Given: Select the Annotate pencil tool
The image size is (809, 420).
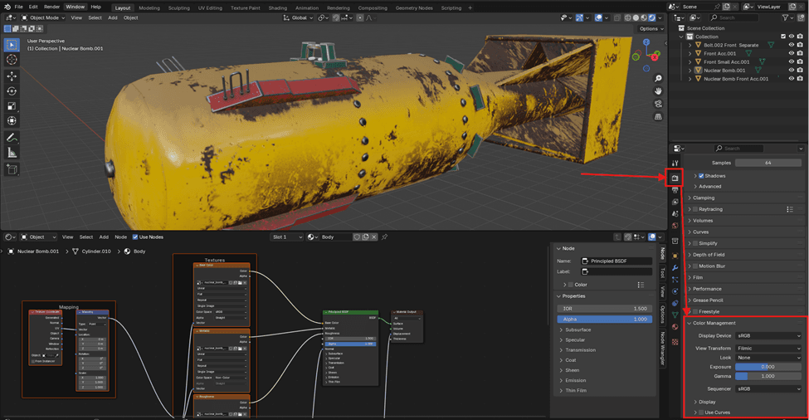Looking at the screenshot, I should pyautogui.click(x=12, y=138).
